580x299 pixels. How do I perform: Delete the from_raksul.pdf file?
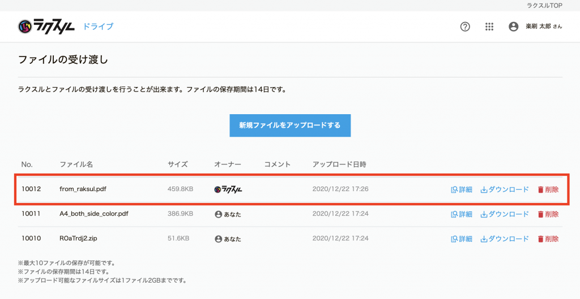548,189
